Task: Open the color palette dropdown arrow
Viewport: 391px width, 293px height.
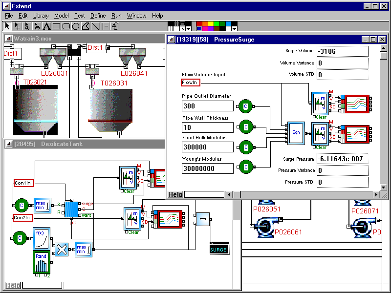Action: coord(234,29)
